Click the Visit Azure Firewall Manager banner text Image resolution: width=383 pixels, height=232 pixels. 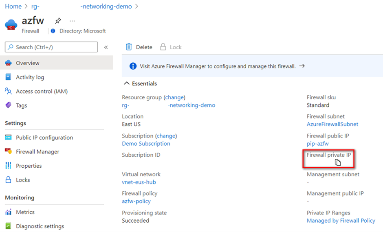coord(218,66)
